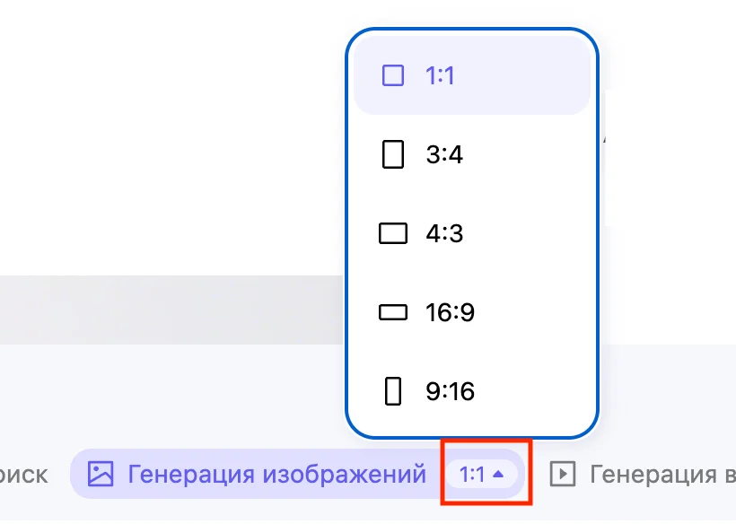The width and height of the screenshot is (736, 524).
Task: Click the square icon beside 1:1
Action: pos(393,75)
